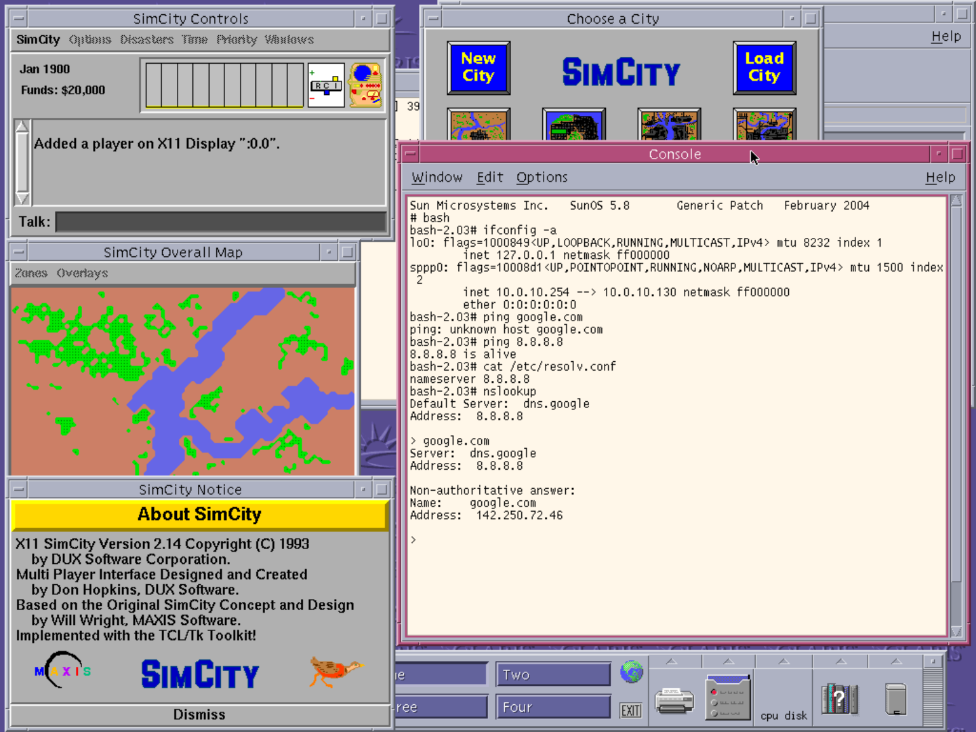Open the Options menu in SimCity Controls

(90, 39)
